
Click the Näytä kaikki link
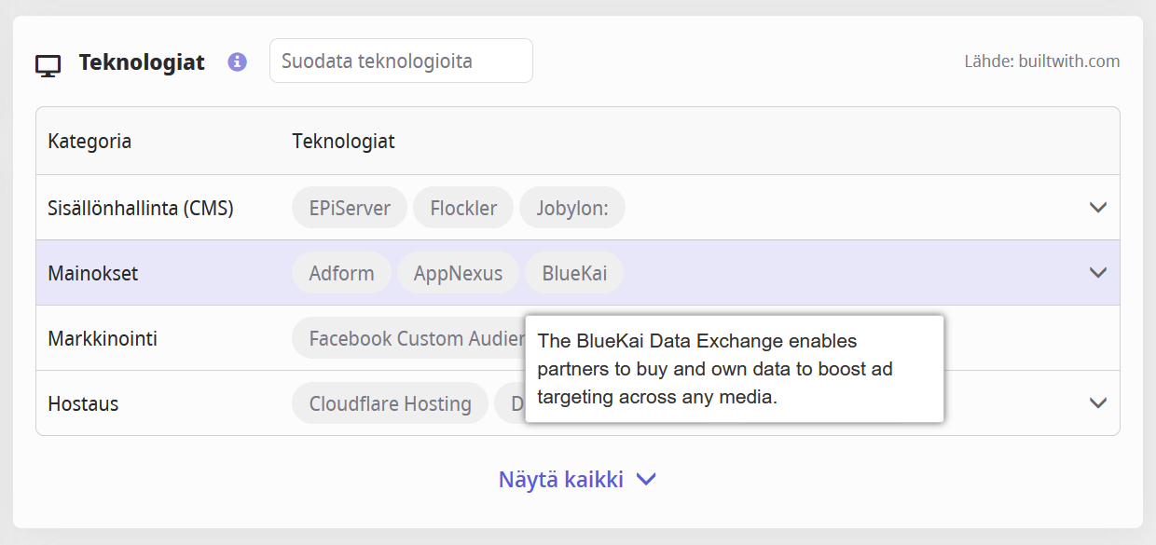561,479
